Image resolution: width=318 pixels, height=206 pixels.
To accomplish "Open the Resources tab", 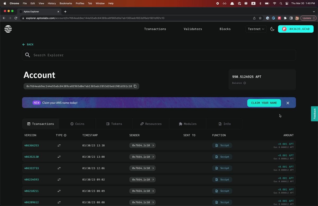I will coord(151,124).
